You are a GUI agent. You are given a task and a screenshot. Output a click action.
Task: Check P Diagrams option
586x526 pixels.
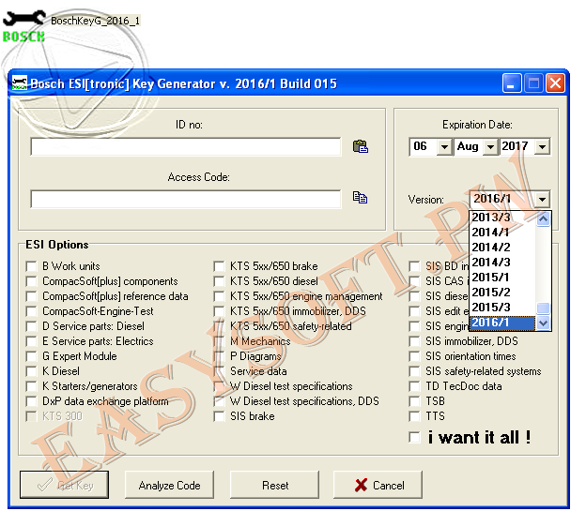click(x=219, y=356)
